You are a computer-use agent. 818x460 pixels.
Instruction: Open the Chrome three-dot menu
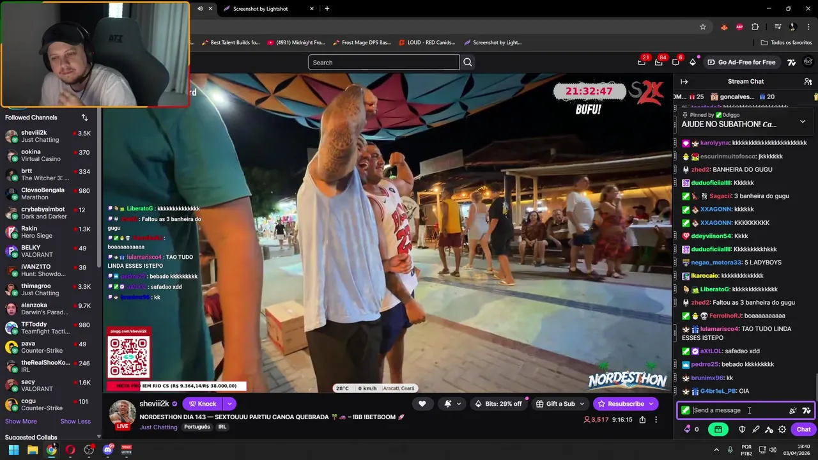tap(808, 27)
